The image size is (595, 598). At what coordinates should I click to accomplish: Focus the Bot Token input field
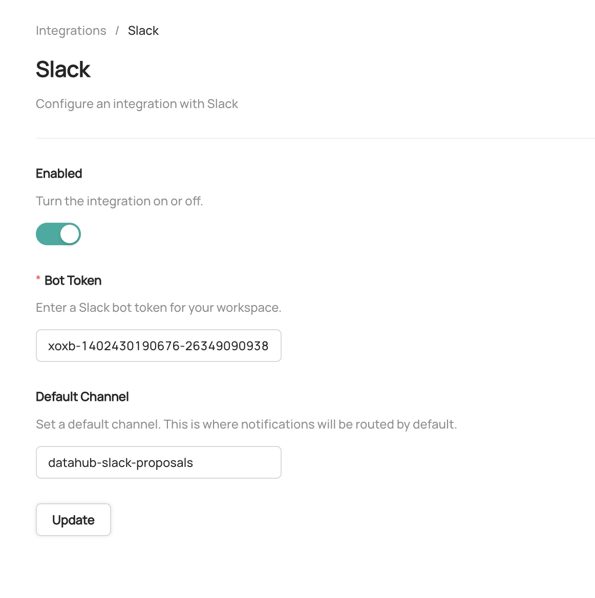point(158,346)
